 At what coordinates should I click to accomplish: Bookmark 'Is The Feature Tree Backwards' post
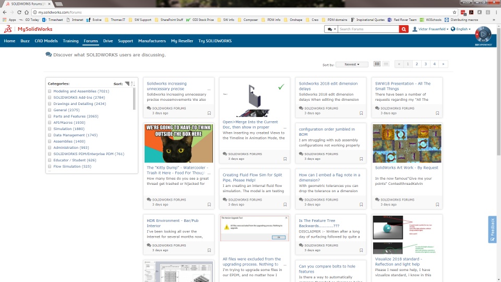(361, 250)
